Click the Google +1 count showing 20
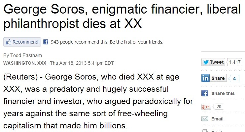Screen dimensions: 245x132 coord(219,107)
